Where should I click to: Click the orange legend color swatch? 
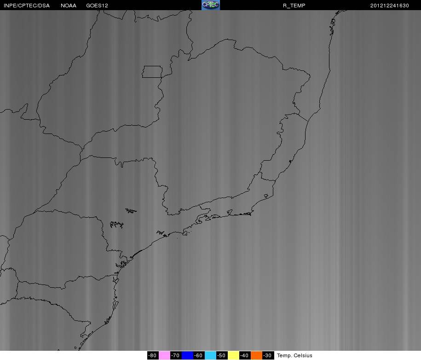click(x=256, y=355)
